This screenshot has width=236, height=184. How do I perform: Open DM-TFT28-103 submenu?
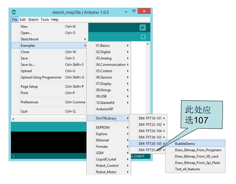pos(148,137)
